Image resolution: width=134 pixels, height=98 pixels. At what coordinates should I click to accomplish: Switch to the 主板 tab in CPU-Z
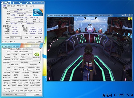tap(14, 6)
